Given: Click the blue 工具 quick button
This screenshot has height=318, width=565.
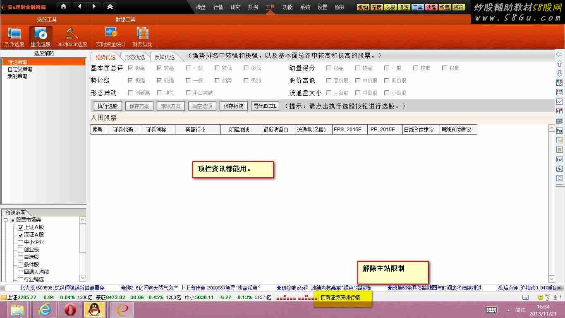Looking at the screenshot, I should pos(417,7).
